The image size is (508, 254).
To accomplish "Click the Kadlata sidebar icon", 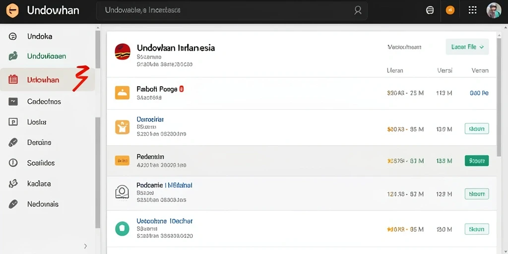I will [12, 184].
